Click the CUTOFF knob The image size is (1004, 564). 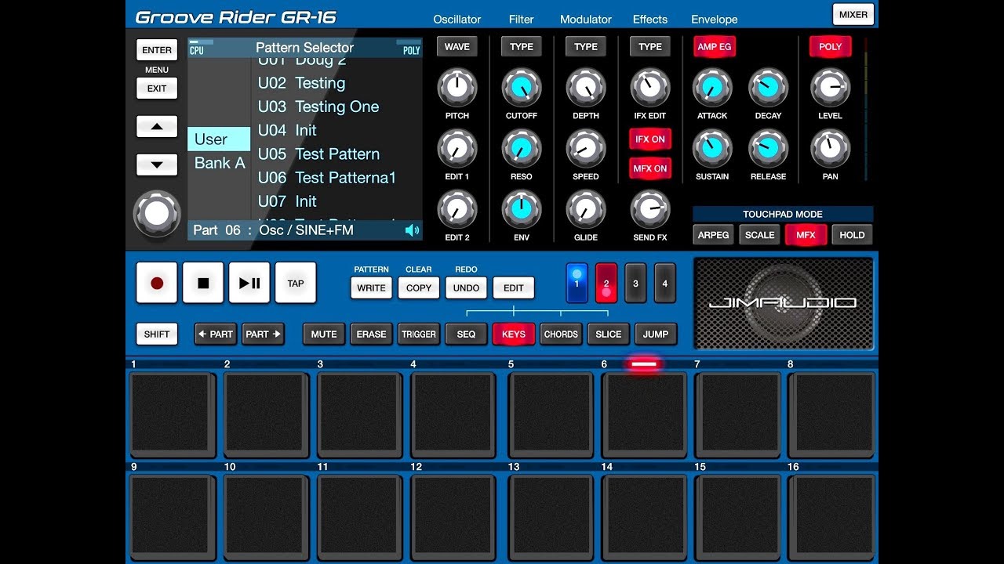pyautogui.click(x=522, y=88)
